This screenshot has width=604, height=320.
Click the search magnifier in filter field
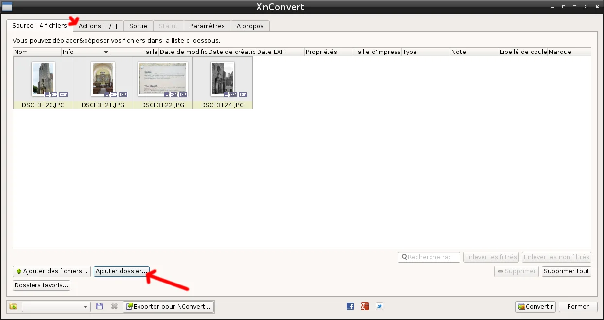[404, 257]
